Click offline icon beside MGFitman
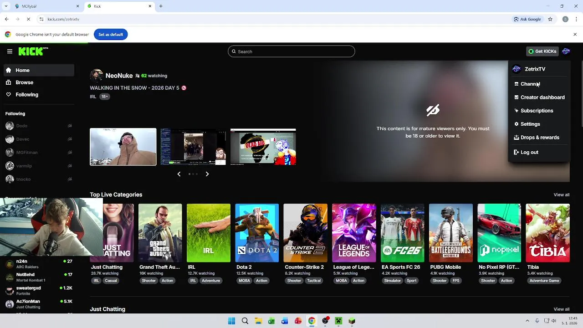The width and height of the screenshot is (583, 328). pyautogui.click(x=70, y=153)
